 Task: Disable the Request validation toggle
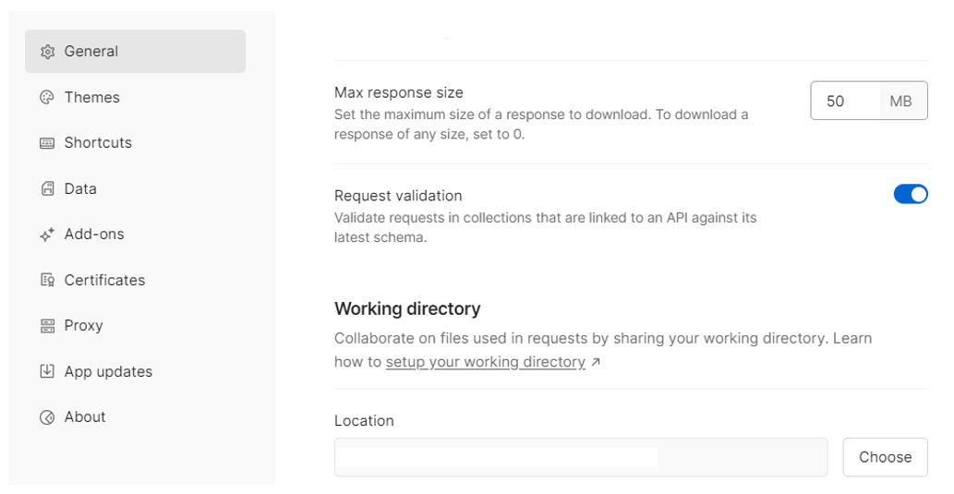coord(911,194)
